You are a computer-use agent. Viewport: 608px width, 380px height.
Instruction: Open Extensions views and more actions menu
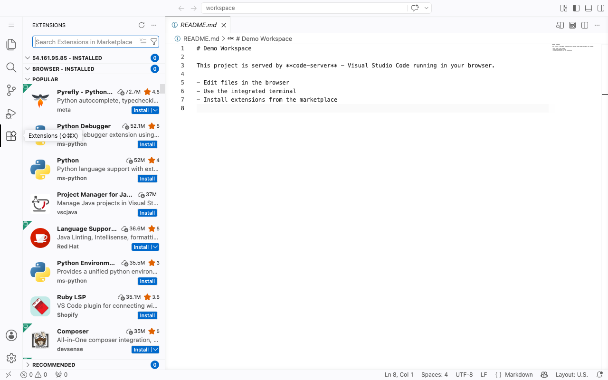pyautogui.click(x=154, y=25)
